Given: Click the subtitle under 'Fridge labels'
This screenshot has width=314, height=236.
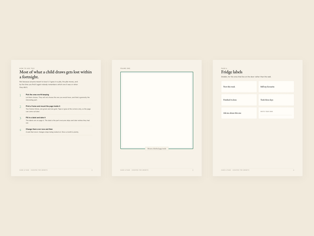Looking at the screenshot, I should tap(246, 77).
